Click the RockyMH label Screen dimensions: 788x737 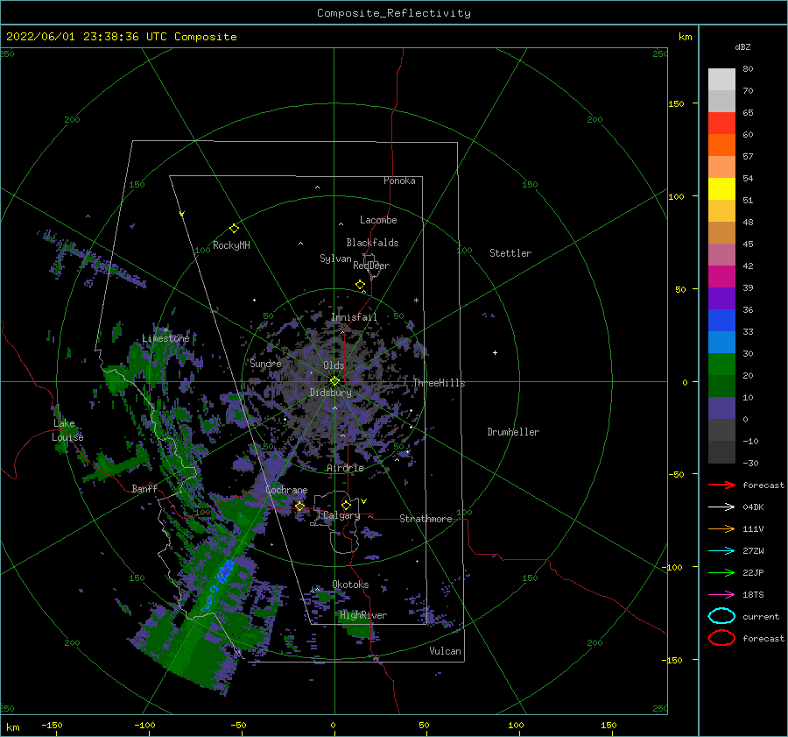231,245
